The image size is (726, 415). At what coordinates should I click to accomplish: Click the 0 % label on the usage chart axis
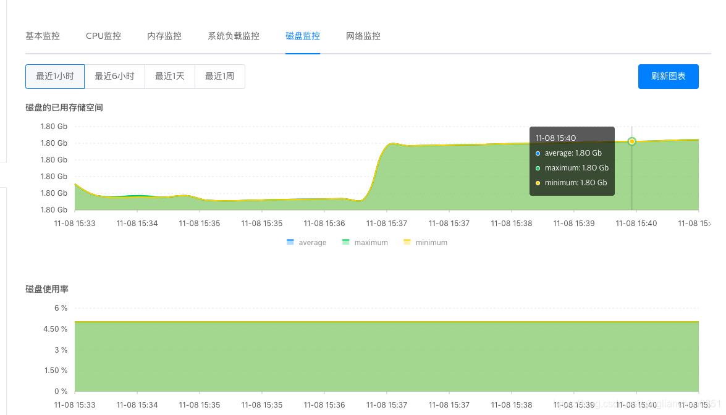point(61,392)
